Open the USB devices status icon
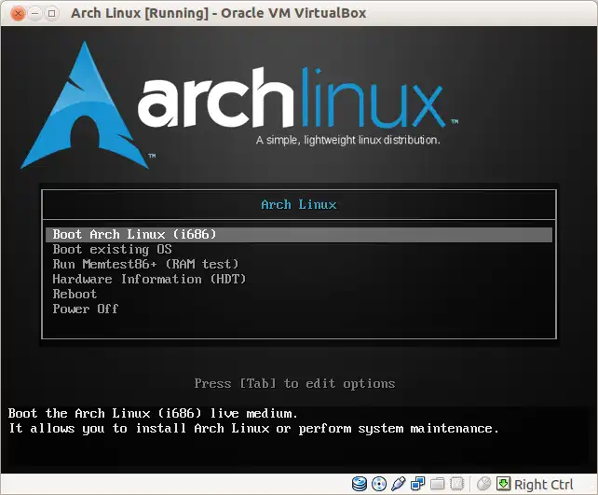The image size is (598, 495). (x=398, y=484)
